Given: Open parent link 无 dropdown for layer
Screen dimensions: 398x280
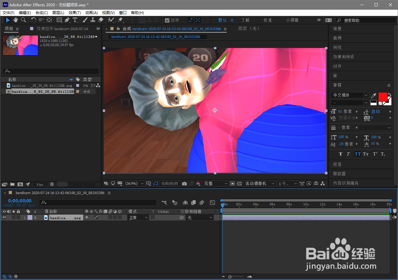Looking at the screenshot, I should coord(200,217).
